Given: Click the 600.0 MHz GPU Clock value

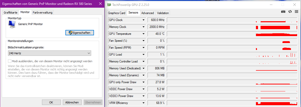Looking at the screenshot, I should tap(157, 20).
